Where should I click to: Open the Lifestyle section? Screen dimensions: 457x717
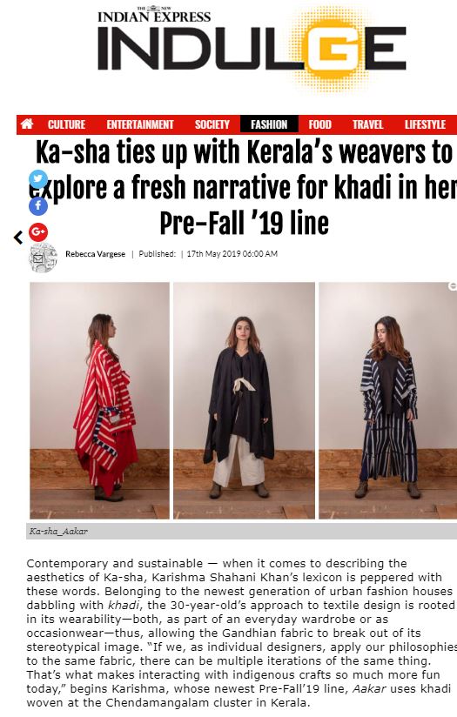pos(425,124)
